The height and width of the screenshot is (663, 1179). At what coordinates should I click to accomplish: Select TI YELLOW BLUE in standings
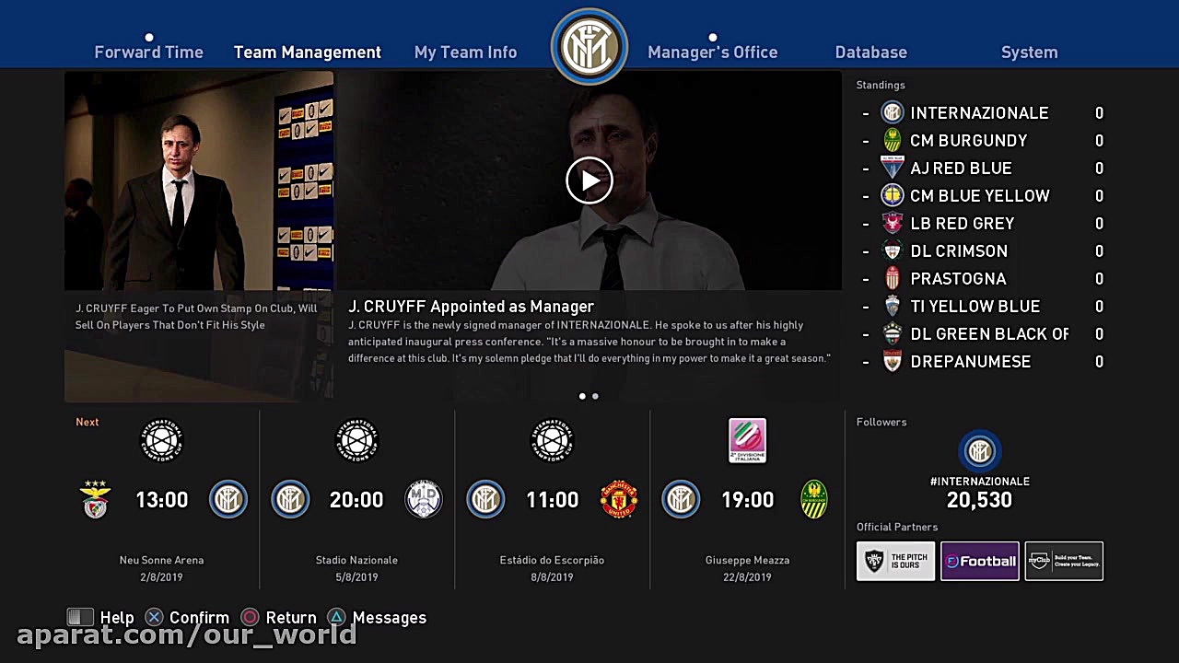(975, 307)
